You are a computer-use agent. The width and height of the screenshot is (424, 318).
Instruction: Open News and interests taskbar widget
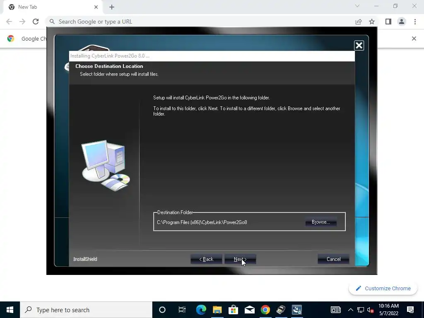tap(335, 310)
